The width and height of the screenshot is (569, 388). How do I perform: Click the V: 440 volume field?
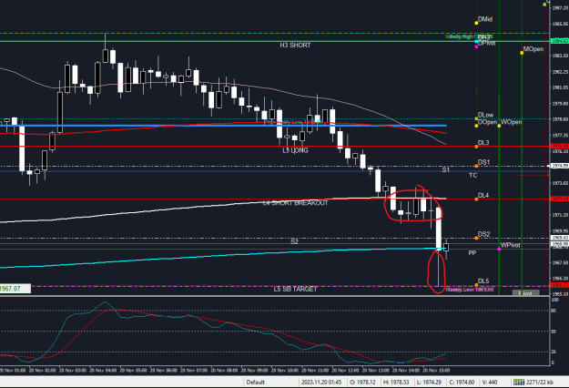click(x=490, y=383)
